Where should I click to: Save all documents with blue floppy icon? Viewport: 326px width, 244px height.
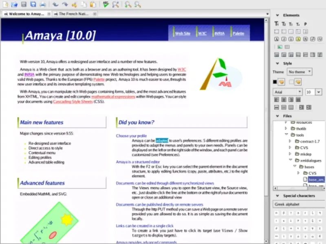point(33,4)
